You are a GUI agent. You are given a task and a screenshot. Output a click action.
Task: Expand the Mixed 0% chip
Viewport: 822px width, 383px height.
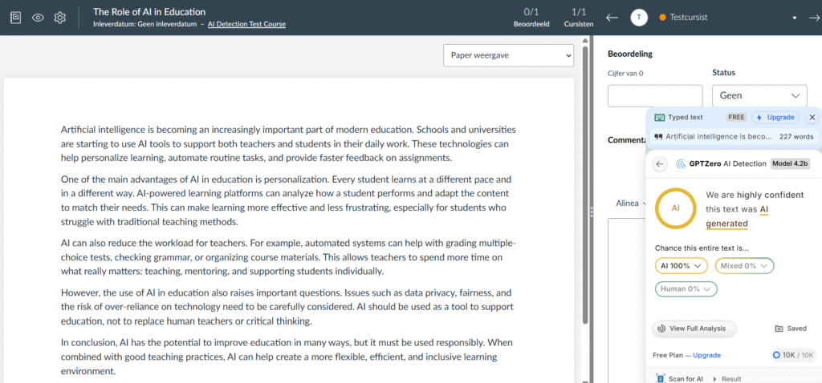click(x=744, y=266)
